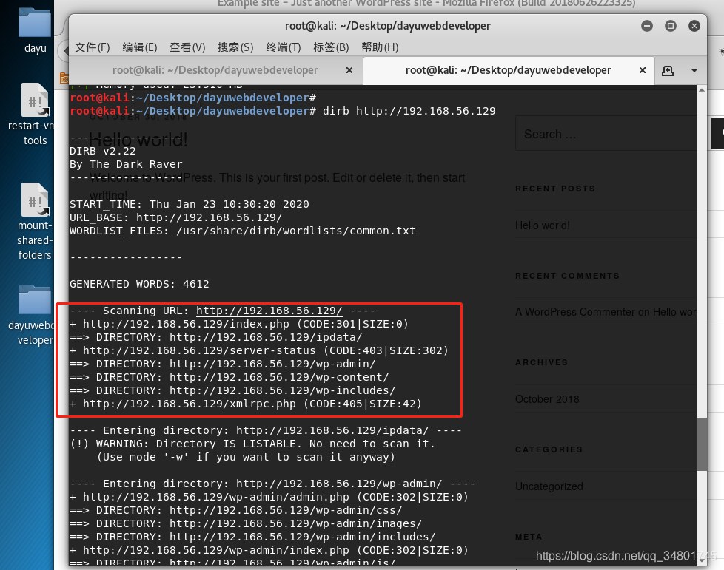Screen dimensions: 724x570
Task: Click the wp-includes/ DIRECTORY result line
Action: click(232, 390)
